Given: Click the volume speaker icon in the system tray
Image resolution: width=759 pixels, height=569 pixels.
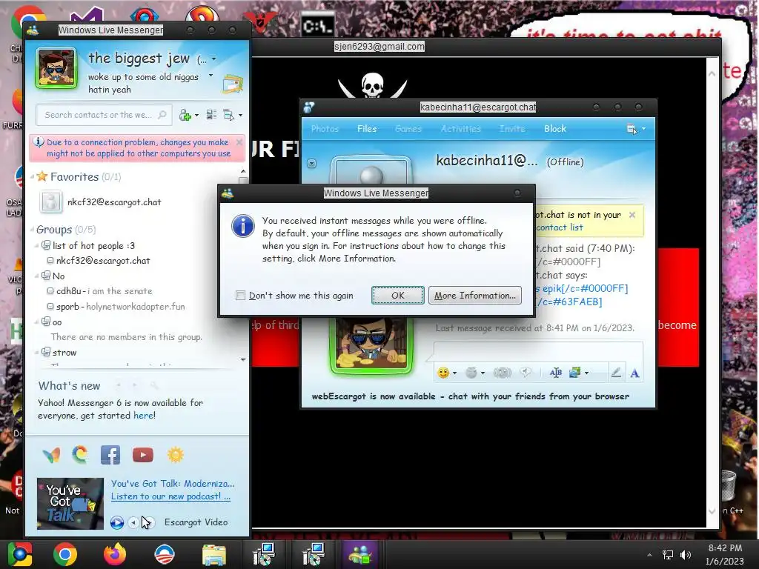Looking at the screenshot, I should click(x=686, y=555).
